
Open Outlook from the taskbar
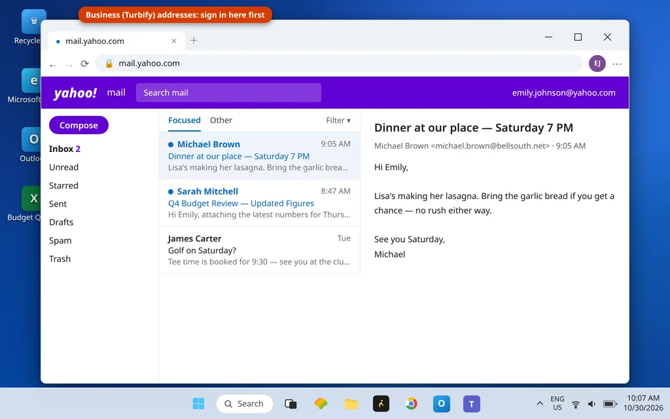tap(442, 403)
